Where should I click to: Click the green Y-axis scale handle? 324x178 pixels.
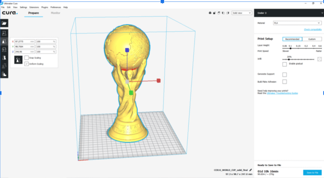coord(131,93)
